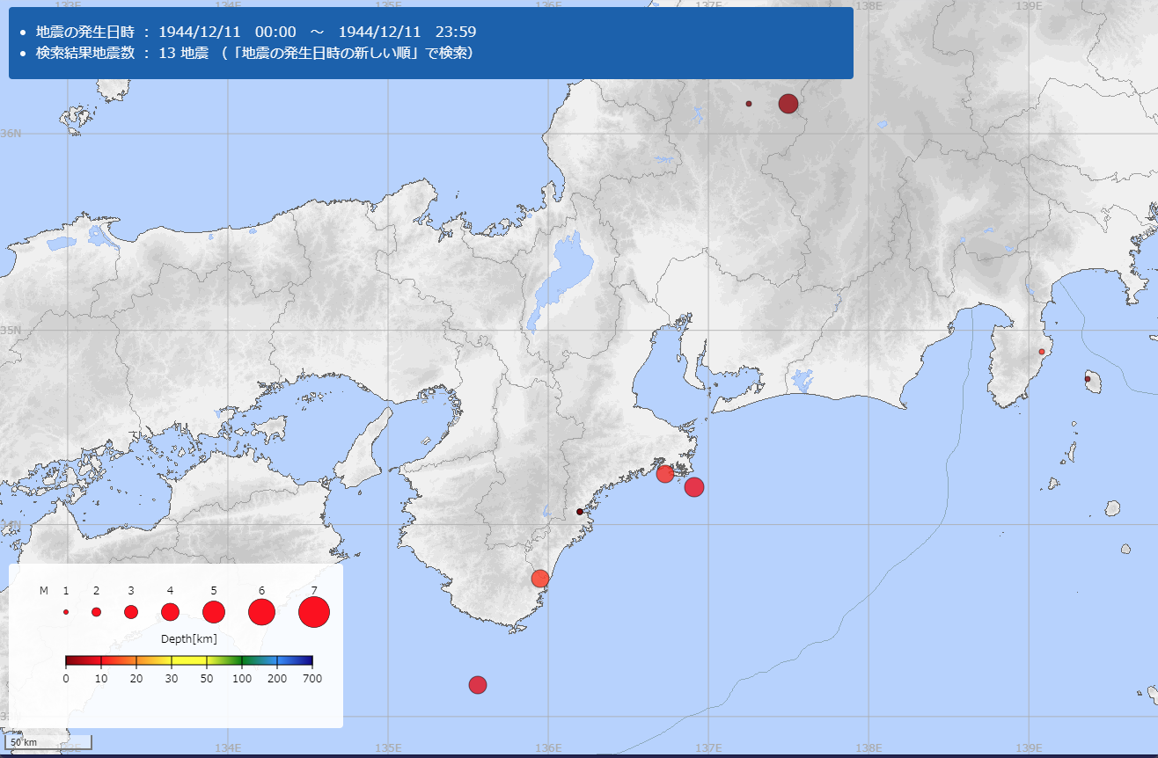
Task: Click the green 50–100 km depth color segment
Action: tap(224, 660)
